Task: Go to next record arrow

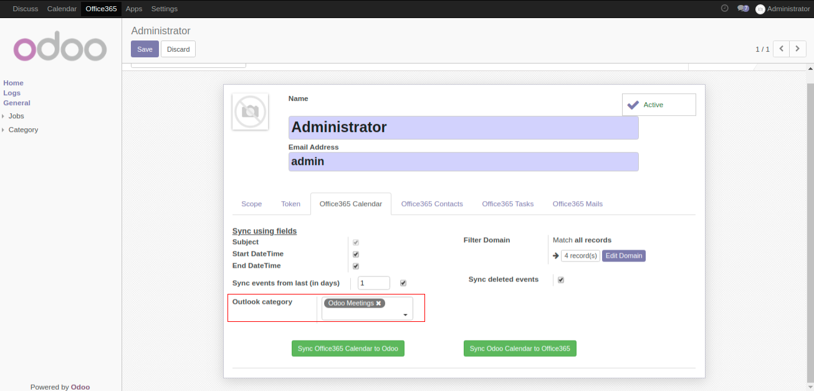Action: (798, 49)
